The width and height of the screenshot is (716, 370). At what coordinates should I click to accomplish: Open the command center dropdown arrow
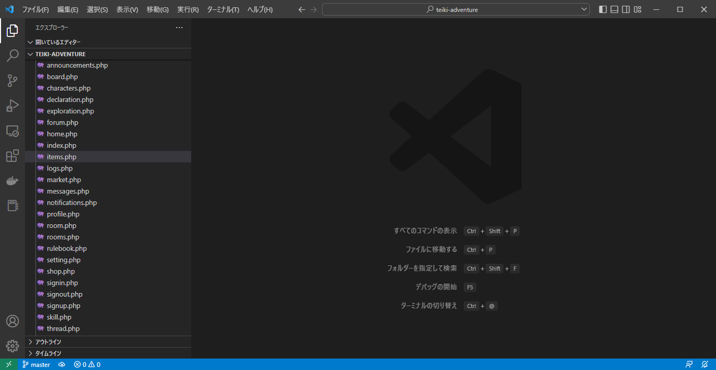point(584,10)
